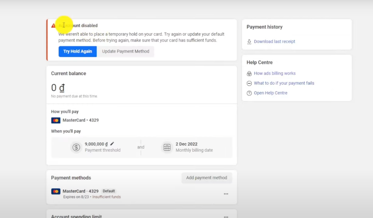
Task: Click MasterCard logo in Payment methods
Action: coord(56,191)
